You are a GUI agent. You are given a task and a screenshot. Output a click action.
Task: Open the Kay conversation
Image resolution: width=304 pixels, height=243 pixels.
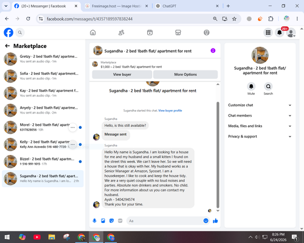click(x=43, y=93)
